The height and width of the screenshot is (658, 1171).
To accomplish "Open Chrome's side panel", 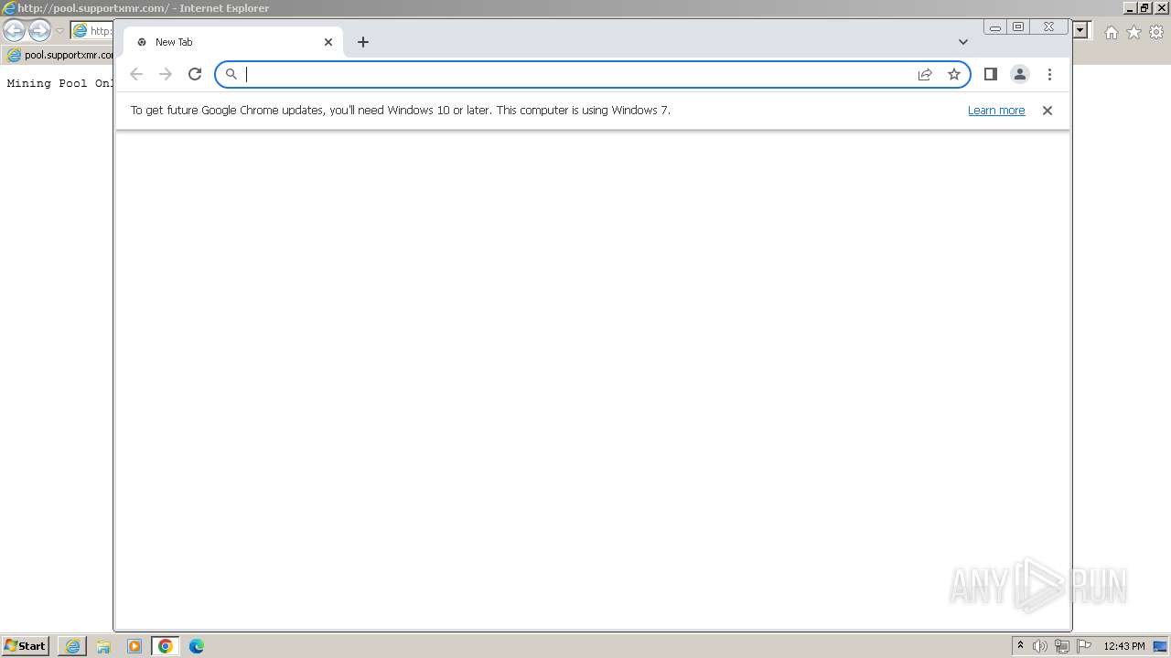I will (990, 74).
